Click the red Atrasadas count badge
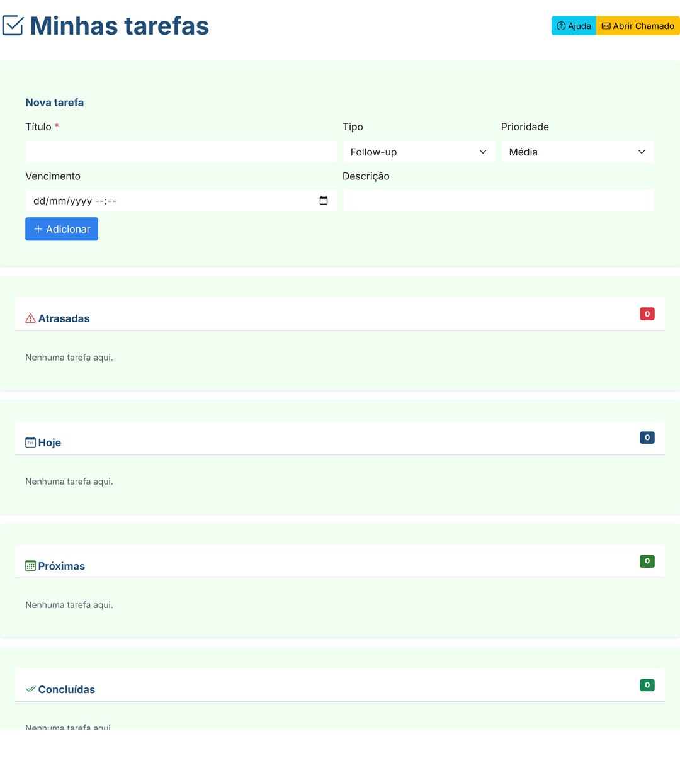This screenshot has width=680, height=761. pyautogui.click(x=647, y=313)
